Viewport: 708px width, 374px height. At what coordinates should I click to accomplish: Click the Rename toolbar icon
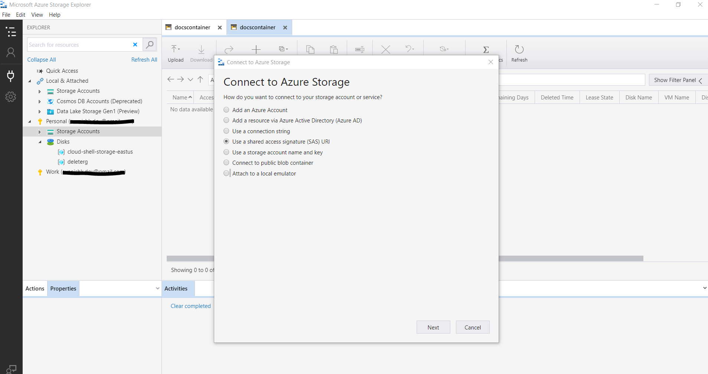point(359,49)
